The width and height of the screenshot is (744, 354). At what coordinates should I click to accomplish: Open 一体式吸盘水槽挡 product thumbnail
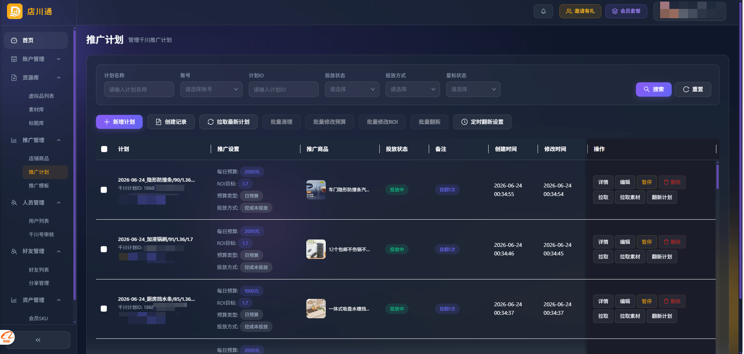316,309
